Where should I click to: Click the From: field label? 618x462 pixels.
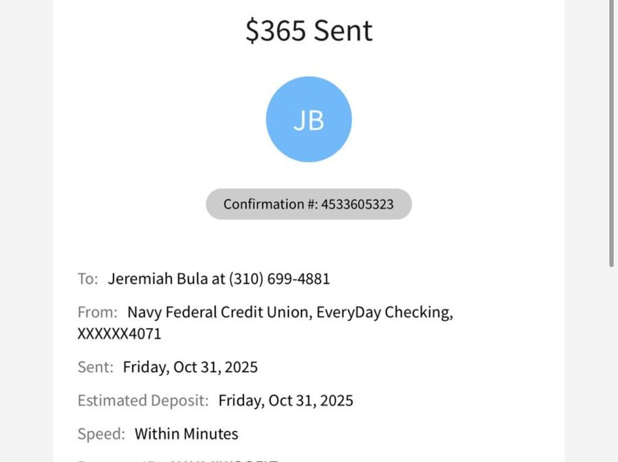[97, 312]
